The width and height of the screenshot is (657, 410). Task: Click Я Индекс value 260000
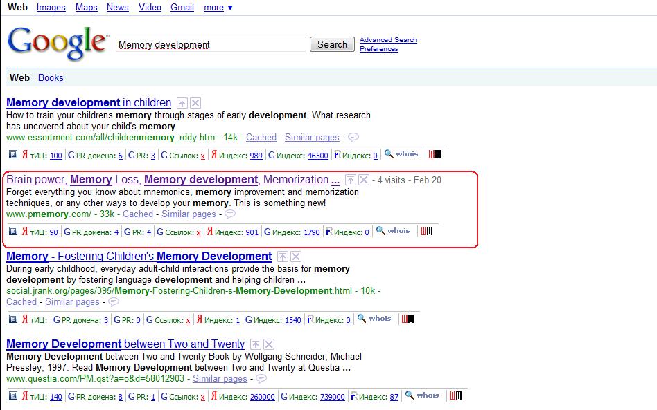coord(262,397)
